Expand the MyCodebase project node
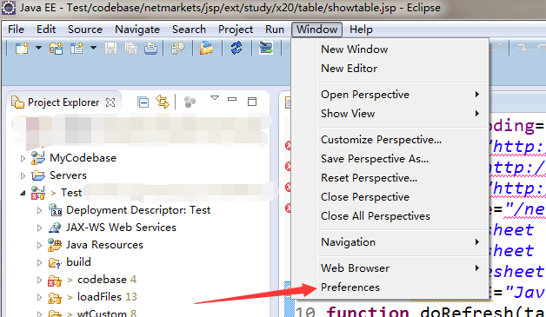The height and width of the screenshot is (317, 546). click(23, 158)
